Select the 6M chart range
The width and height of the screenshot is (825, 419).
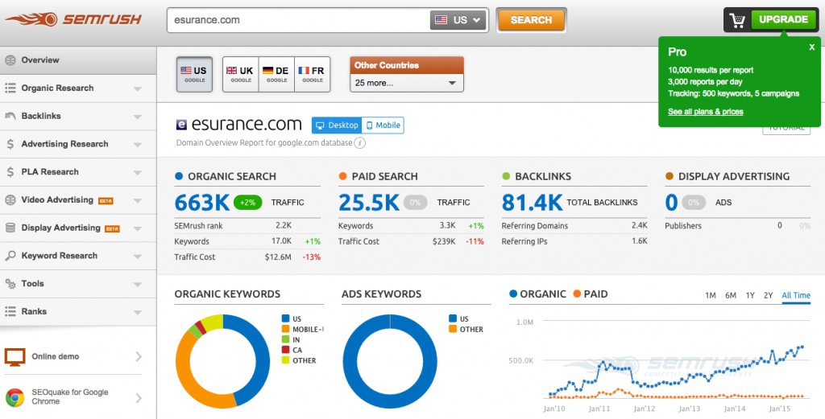point(730,296)
